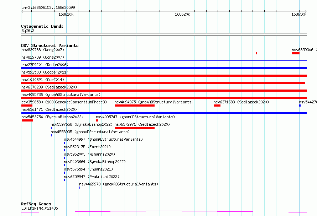Click nsv6370289 (Sedlazeck2020) label
The image size is (317, 216).
point(49,87)
